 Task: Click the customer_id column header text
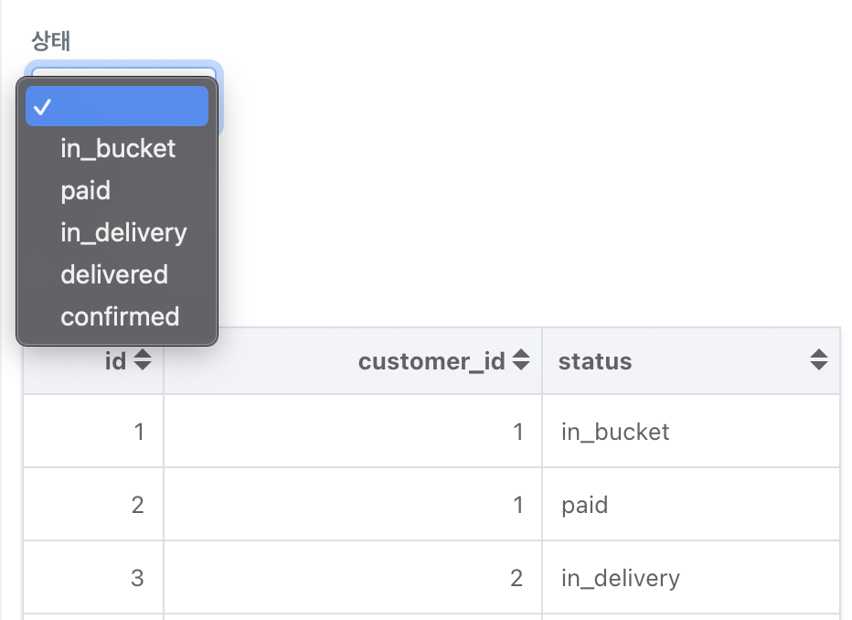431,361
